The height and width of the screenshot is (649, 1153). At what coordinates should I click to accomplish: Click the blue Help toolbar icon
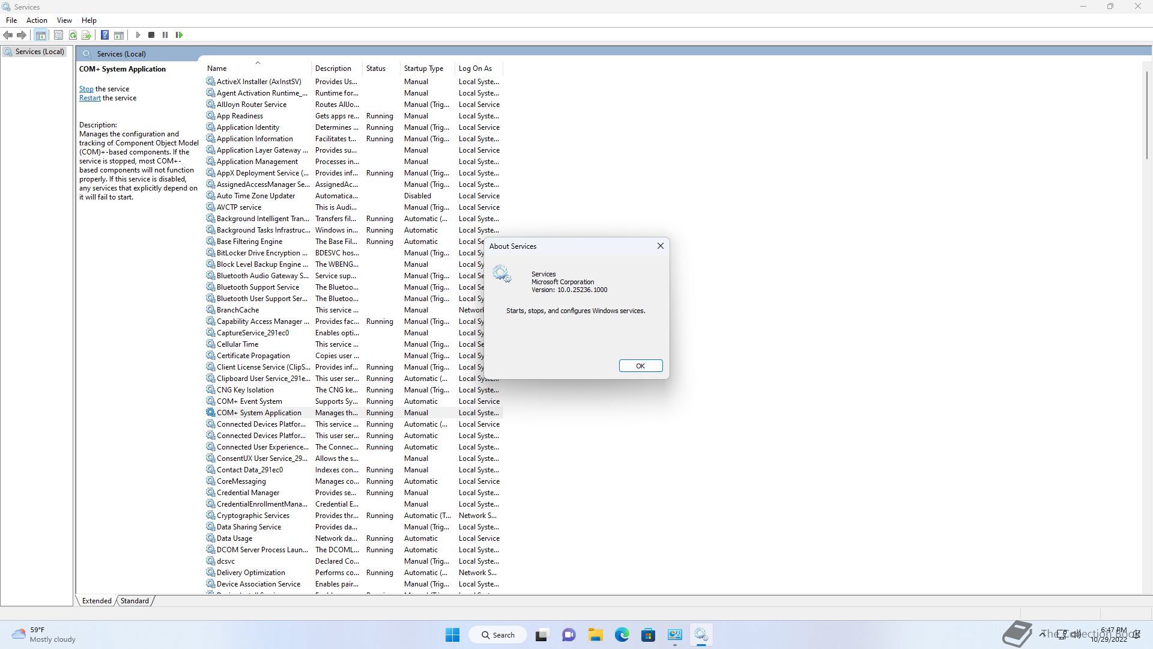pos(104,35)
